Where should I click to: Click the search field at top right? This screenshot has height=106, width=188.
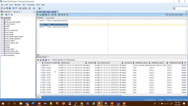[180, 8]
